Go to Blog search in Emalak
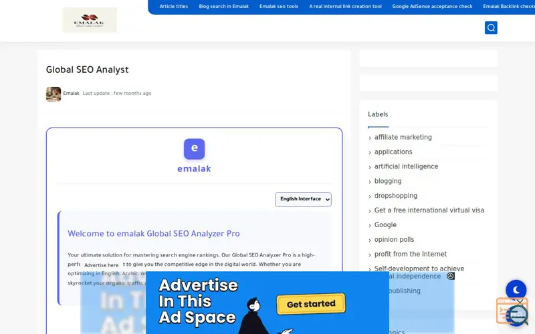The height and width of the screenshot is (334, 535). click(224, 6)
